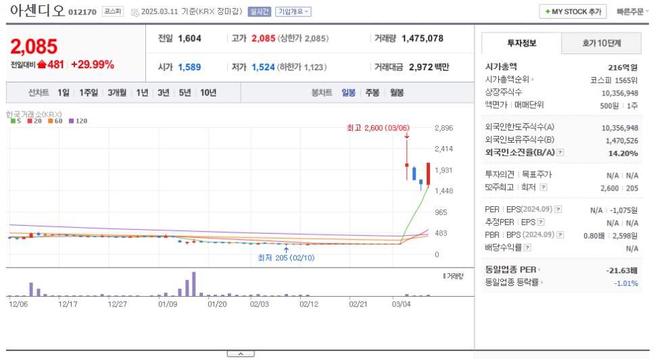The image size is (653, 359).
Task: Open the 기업개요 dropdown
Action: (293, 11)
